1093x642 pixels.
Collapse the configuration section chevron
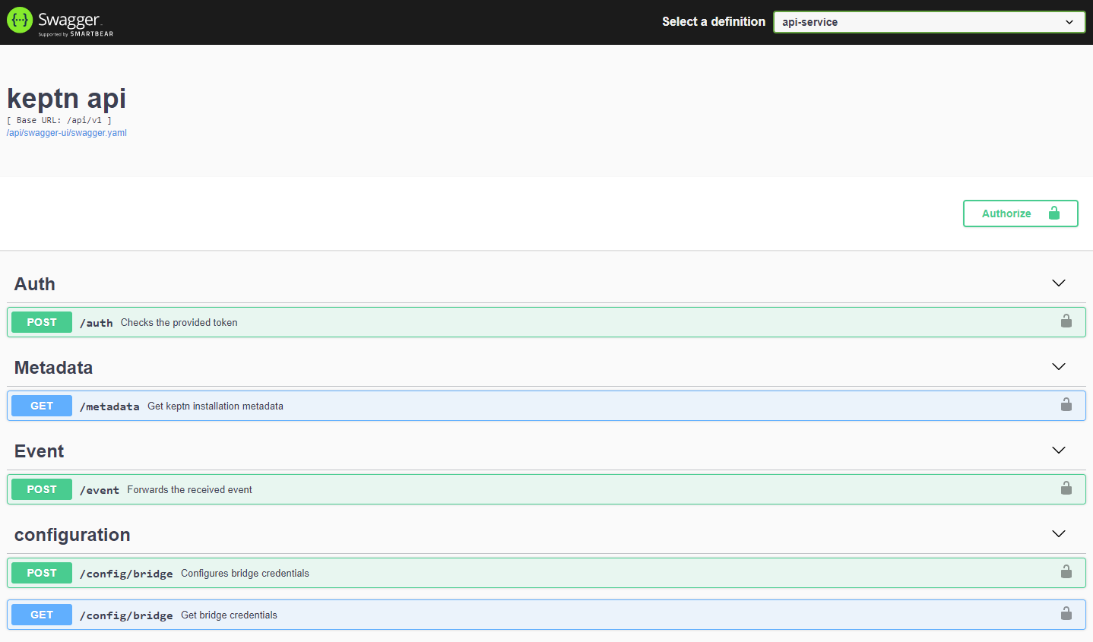pos(1059,534)
